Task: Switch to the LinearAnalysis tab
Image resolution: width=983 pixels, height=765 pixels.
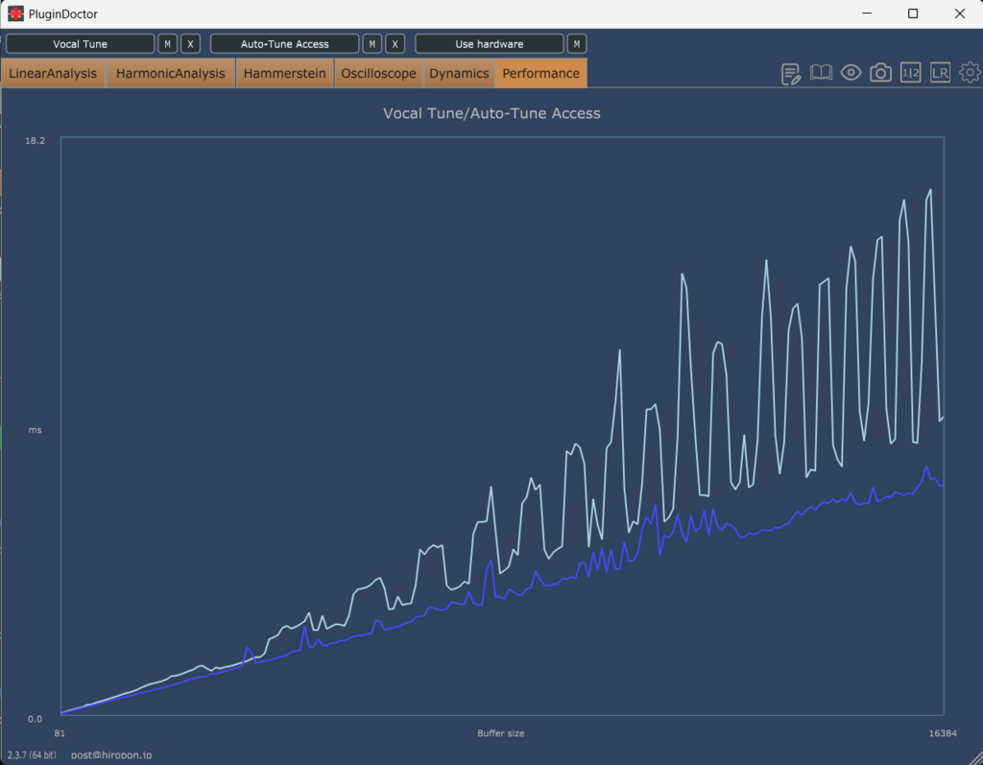Action: pos(54,73)
